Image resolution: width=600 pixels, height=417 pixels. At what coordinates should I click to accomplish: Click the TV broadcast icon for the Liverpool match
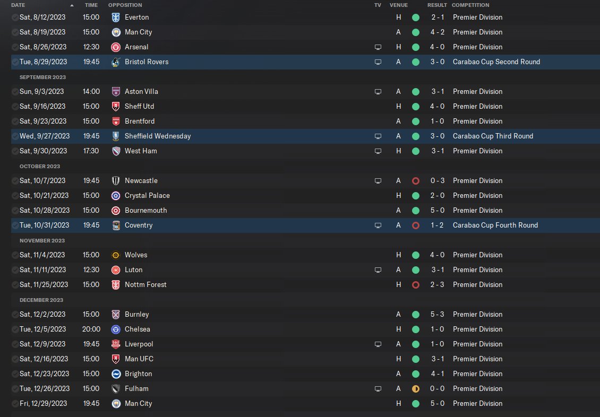point(378,344)
